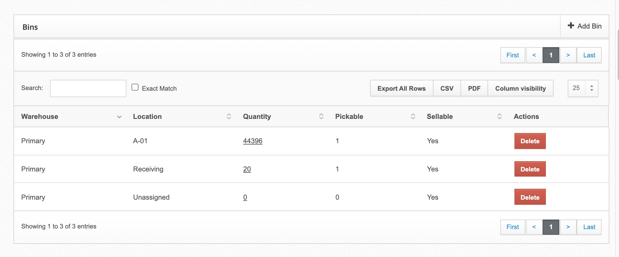The width and height of the screenshot is (619, 257).
Task: Enable the Exact Match checkbox
Action: click(135, 87)
